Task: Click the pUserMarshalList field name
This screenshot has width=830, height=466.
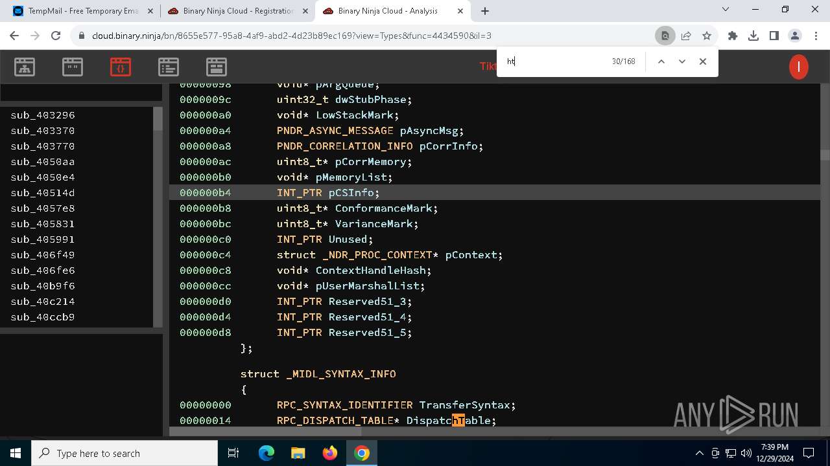Action: [367, 286]
